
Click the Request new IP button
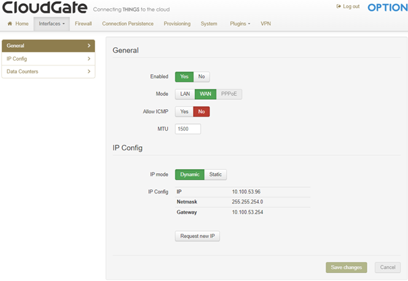(198, 237)
